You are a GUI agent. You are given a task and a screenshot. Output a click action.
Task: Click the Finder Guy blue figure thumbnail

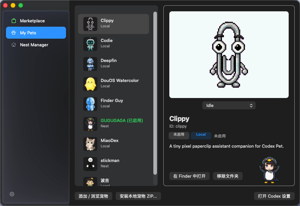click(90, 104)
